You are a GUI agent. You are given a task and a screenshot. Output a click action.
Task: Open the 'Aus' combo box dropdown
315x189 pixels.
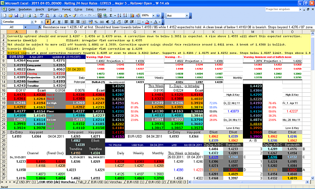tap(186, 16)
